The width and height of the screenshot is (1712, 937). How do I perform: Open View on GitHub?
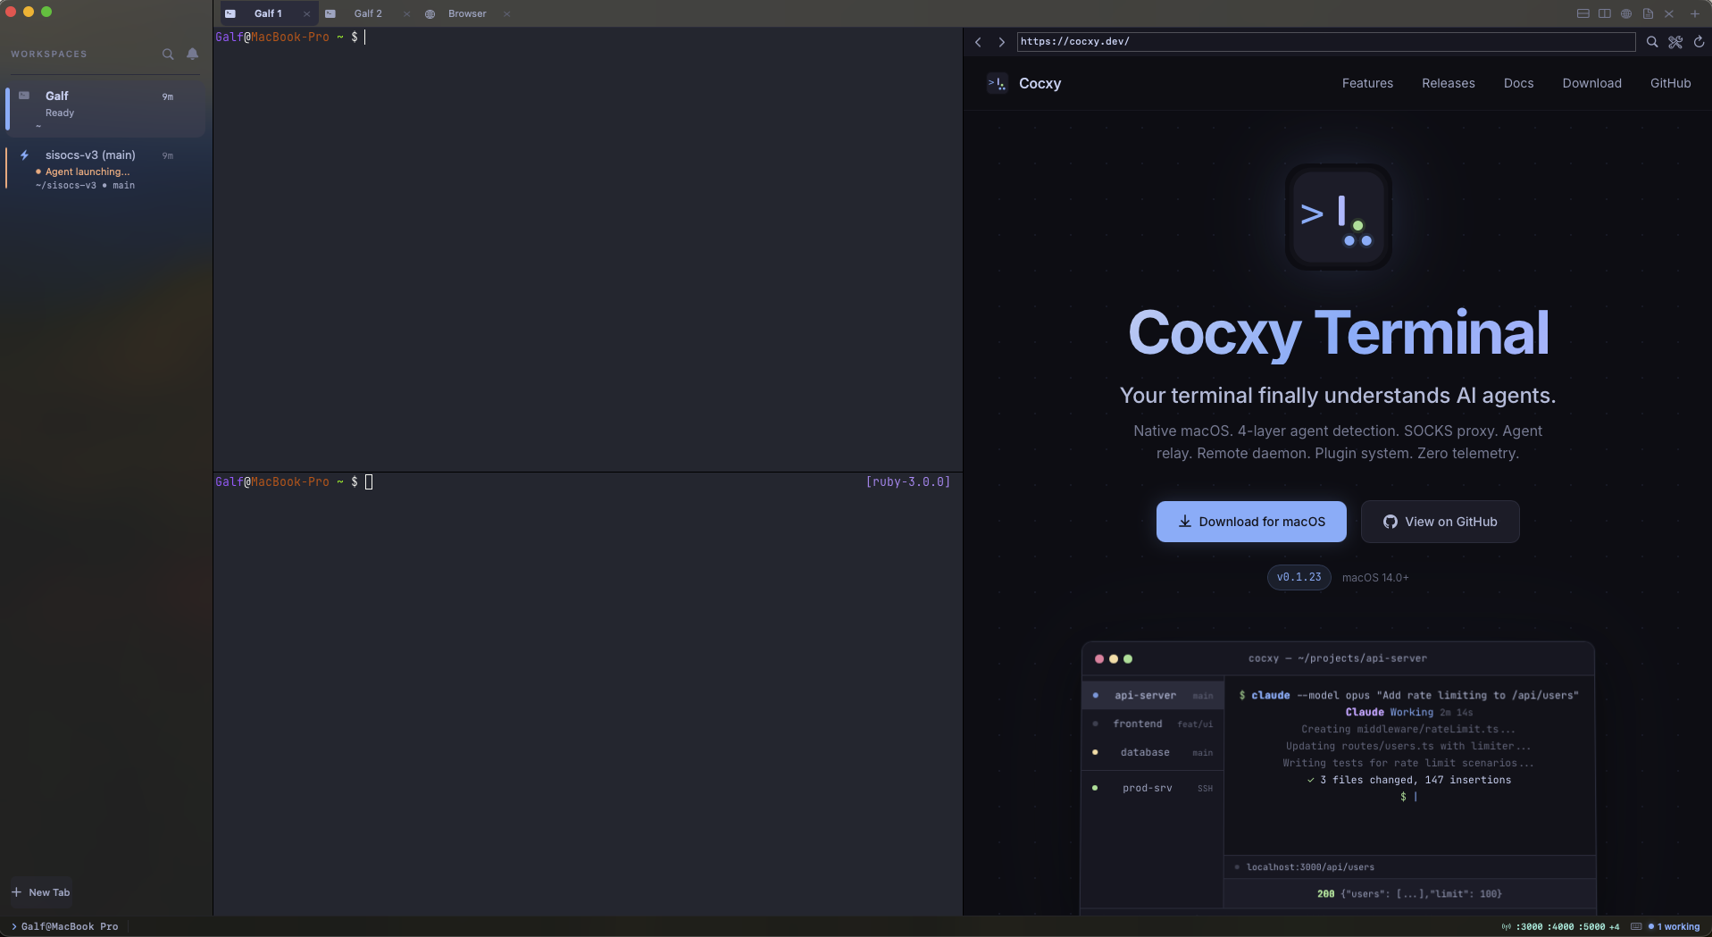1440,522
